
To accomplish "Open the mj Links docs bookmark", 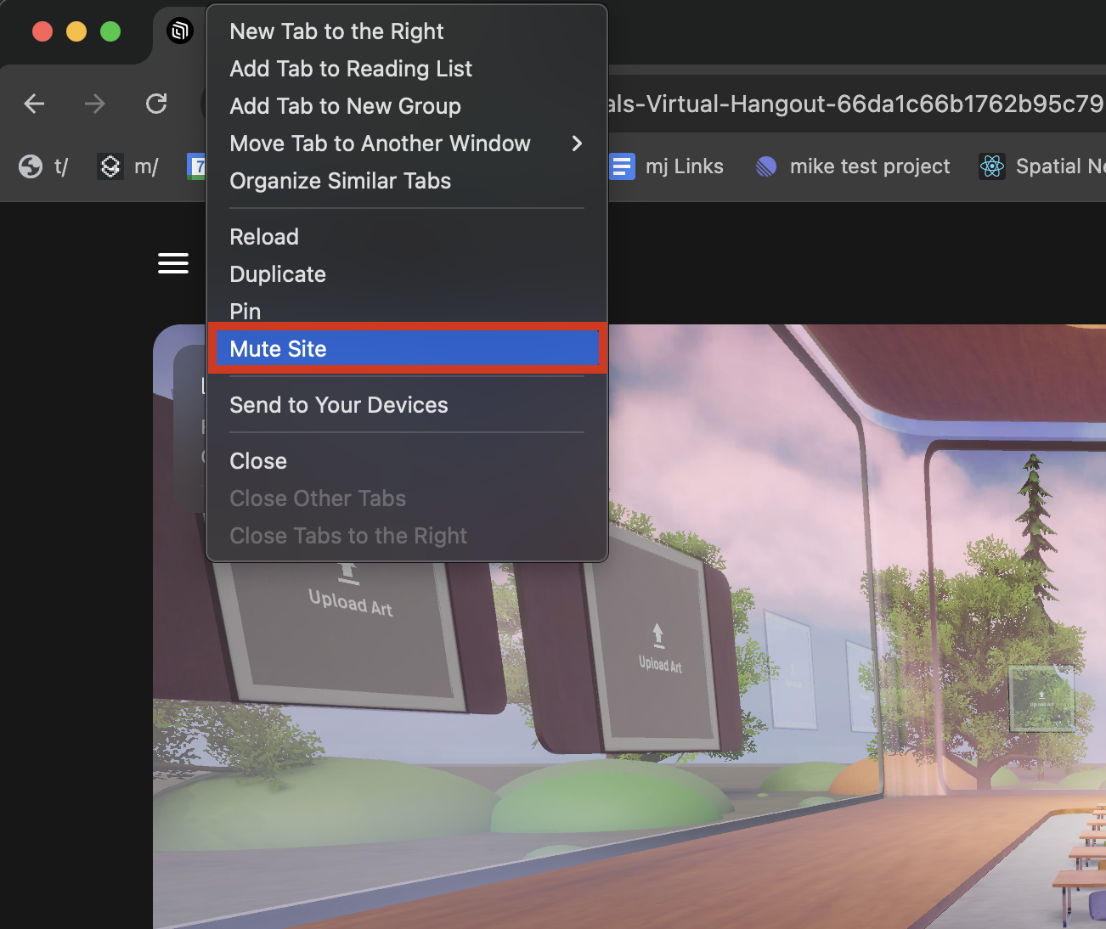I will click(668, 166).
